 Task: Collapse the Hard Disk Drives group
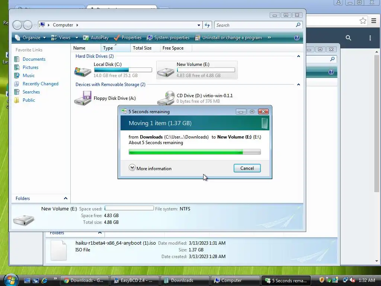click(298, 56)
